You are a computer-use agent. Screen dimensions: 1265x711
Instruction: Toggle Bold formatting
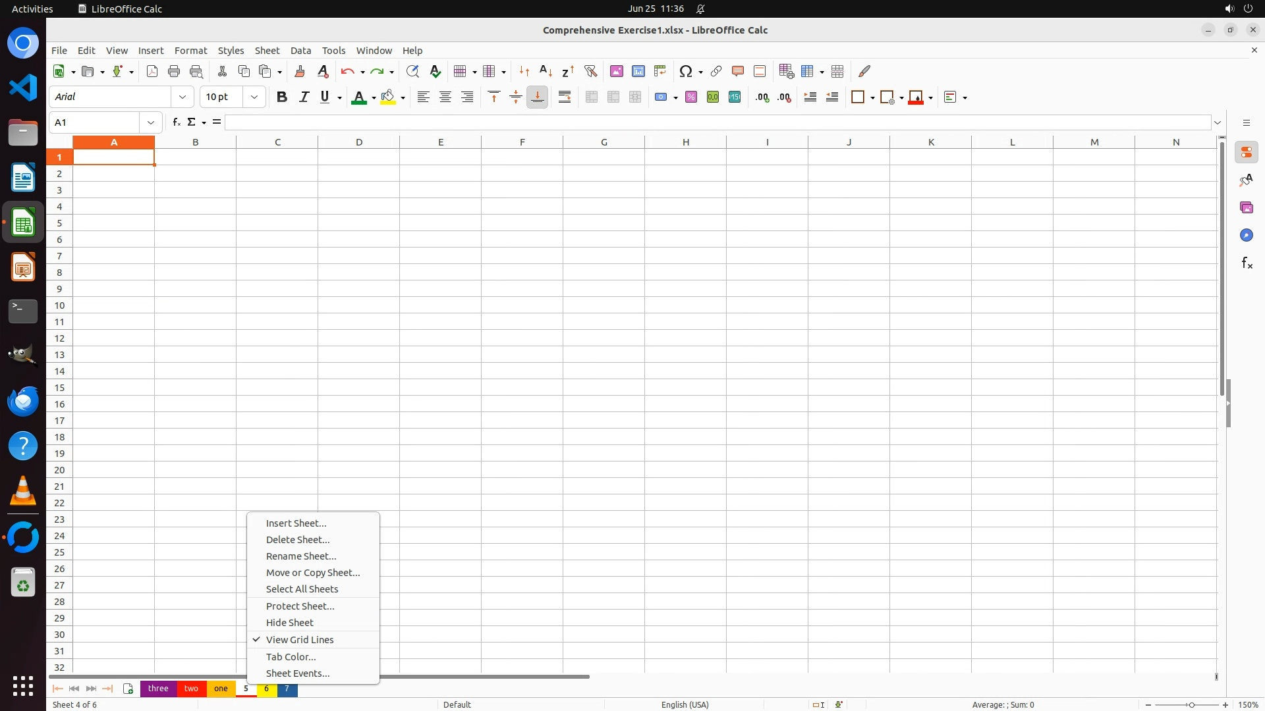282,97
